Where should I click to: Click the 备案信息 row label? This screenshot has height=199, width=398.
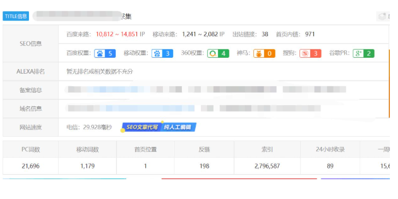(31, 90)
